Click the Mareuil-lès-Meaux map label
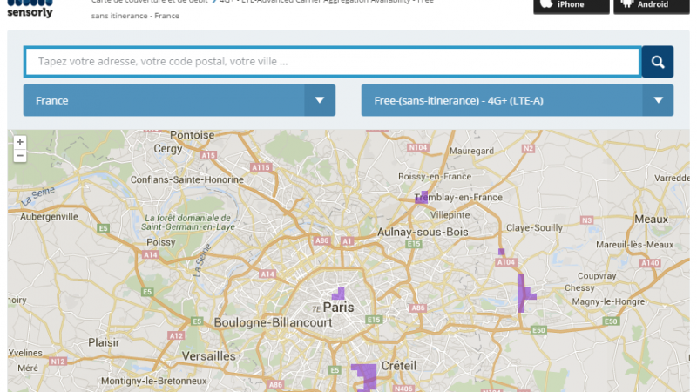697x392 pixels. click(x=635, y=245)
